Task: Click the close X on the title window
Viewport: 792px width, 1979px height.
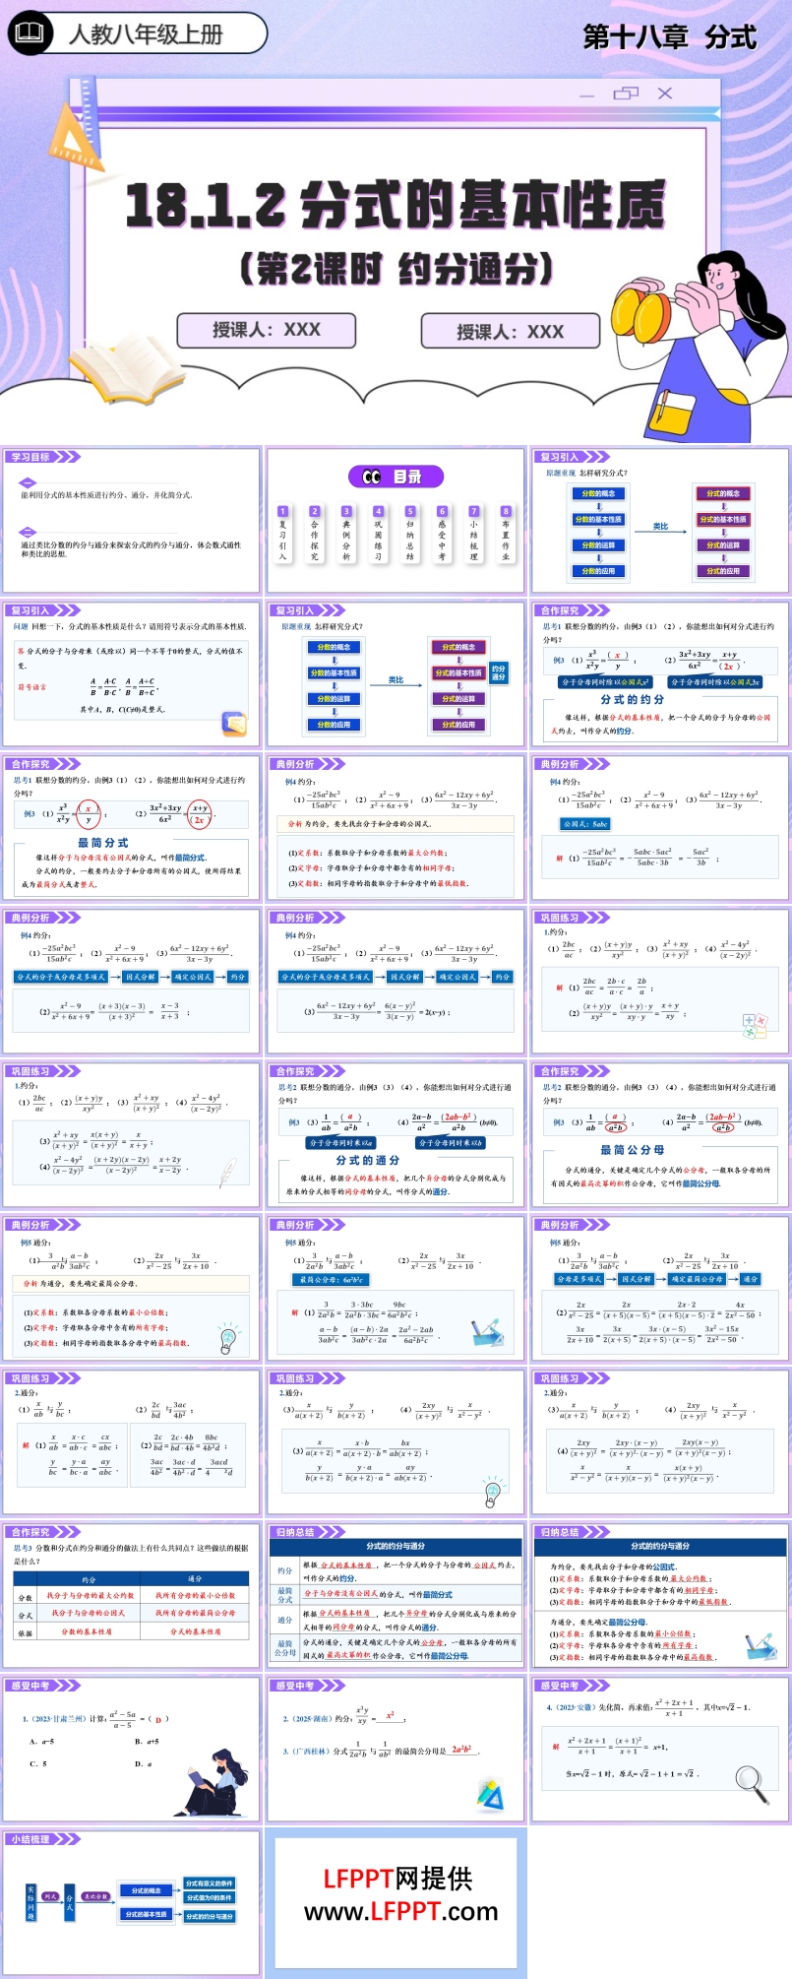Action: (665, 94)
